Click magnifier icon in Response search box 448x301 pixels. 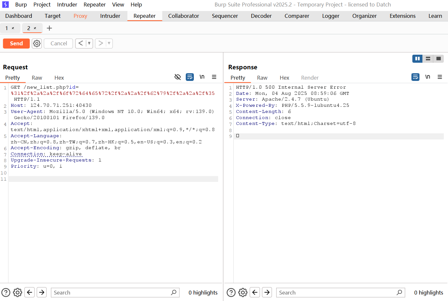(x=399, y=292)
